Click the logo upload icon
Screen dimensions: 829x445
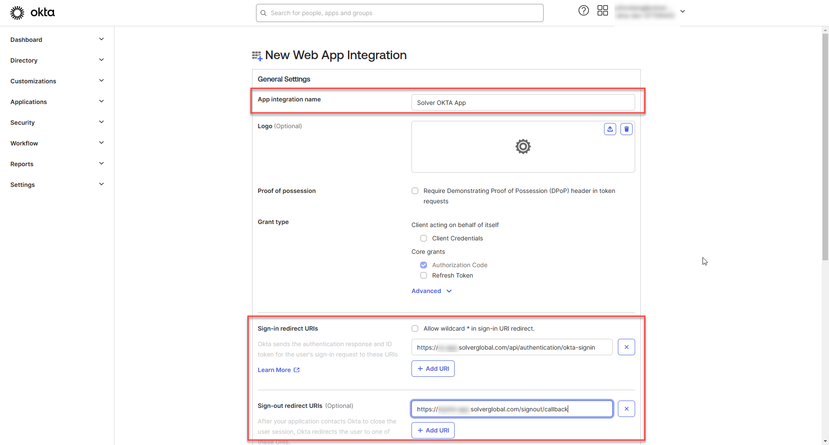pyautogui.click(x=610, y=129)
